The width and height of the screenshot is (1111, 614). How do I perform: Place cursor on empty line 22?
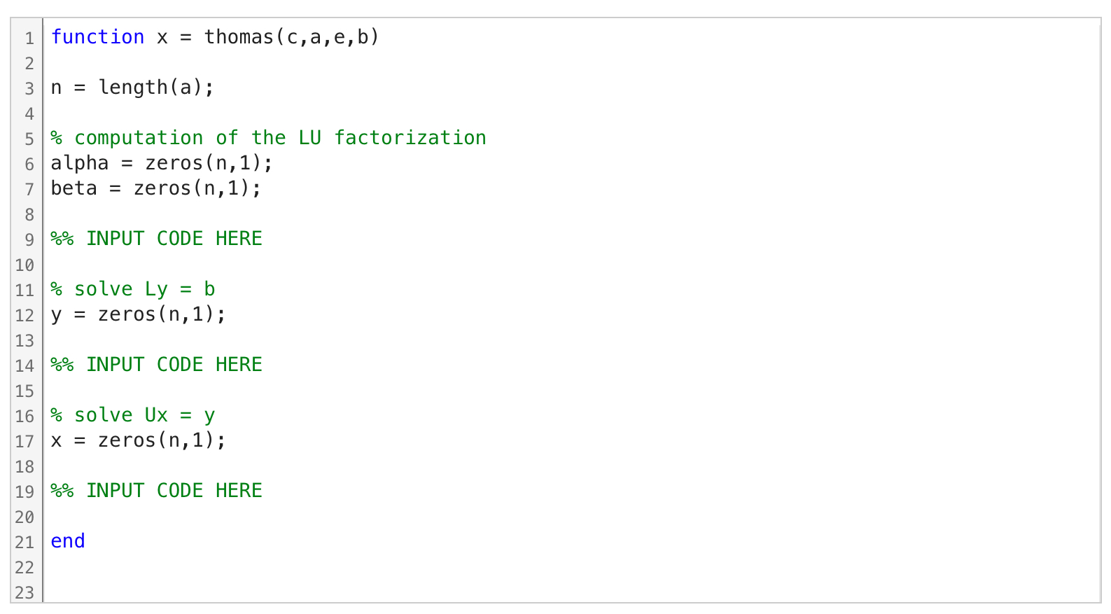(571, 567)
